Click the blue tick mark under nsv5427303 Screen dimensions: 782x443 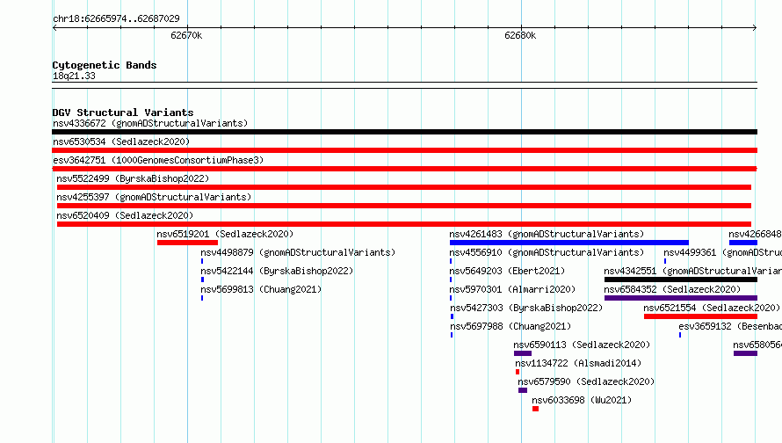[x=452, y=316]
